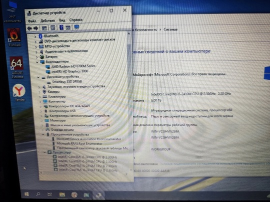Click the Компьютер node icon
The image size is (270, 202).
45,101
